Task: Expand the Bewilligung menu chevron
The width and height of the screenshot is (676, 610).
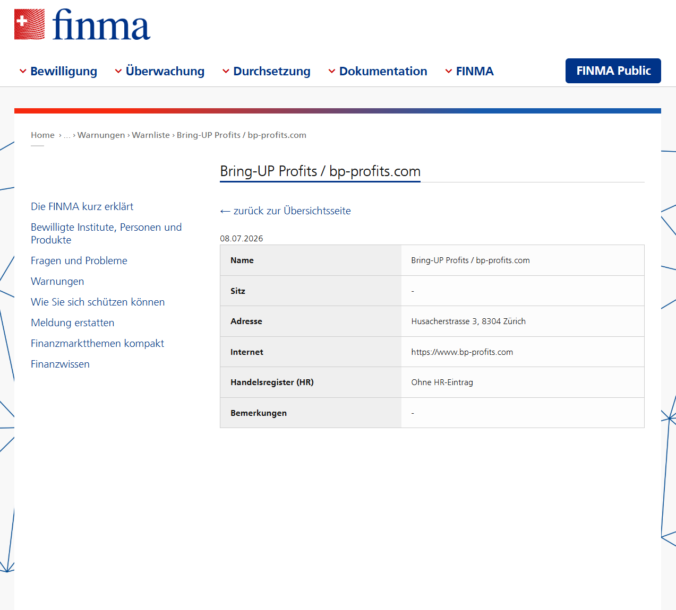Action: [23, 71]
